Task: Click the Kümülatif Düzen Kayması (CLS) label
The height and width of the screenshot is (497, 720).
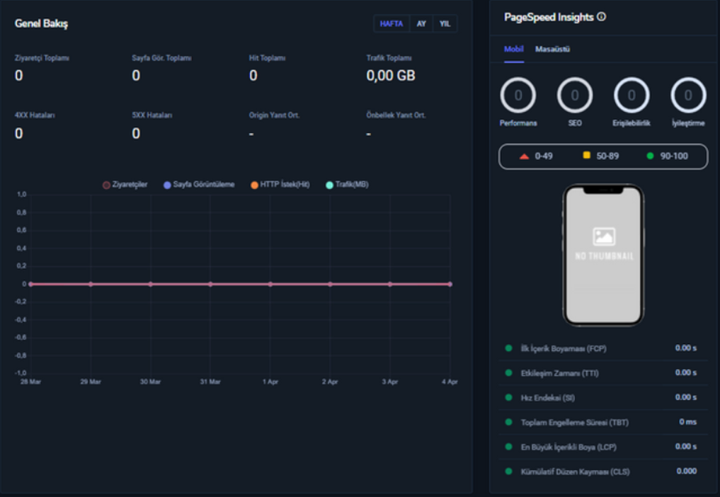Action: (575, 472)
